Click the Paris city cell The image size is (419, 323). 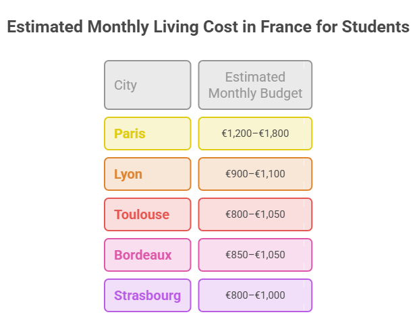click(x=148, y=134)
